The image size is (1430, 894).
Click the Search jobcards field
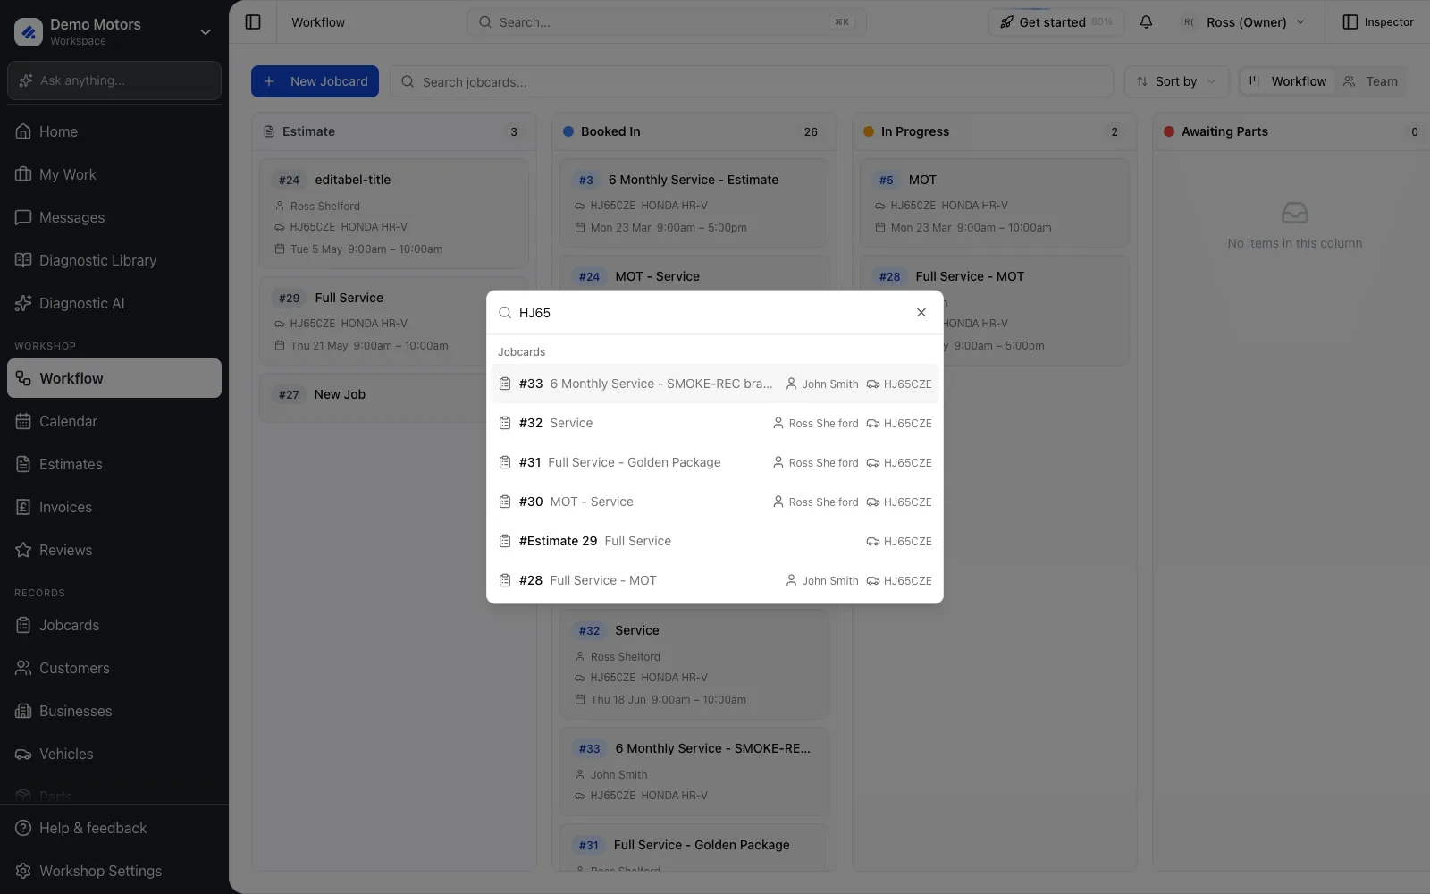tap(752, 81)
